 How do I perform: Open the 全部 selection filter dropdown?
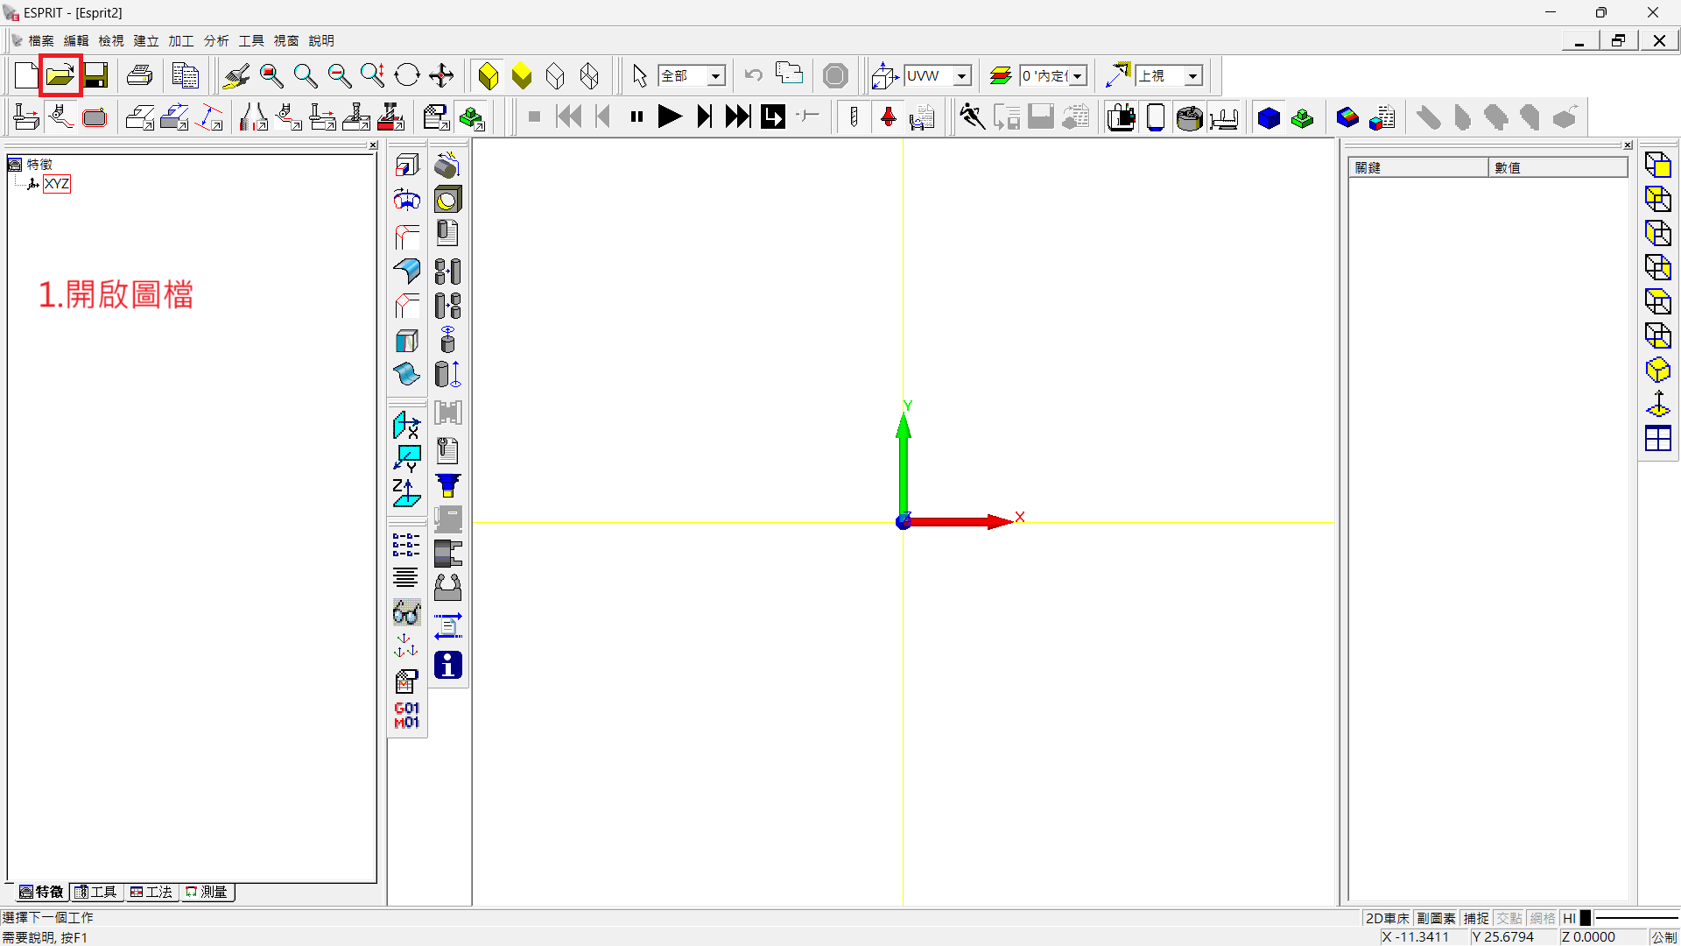point(715,76)
